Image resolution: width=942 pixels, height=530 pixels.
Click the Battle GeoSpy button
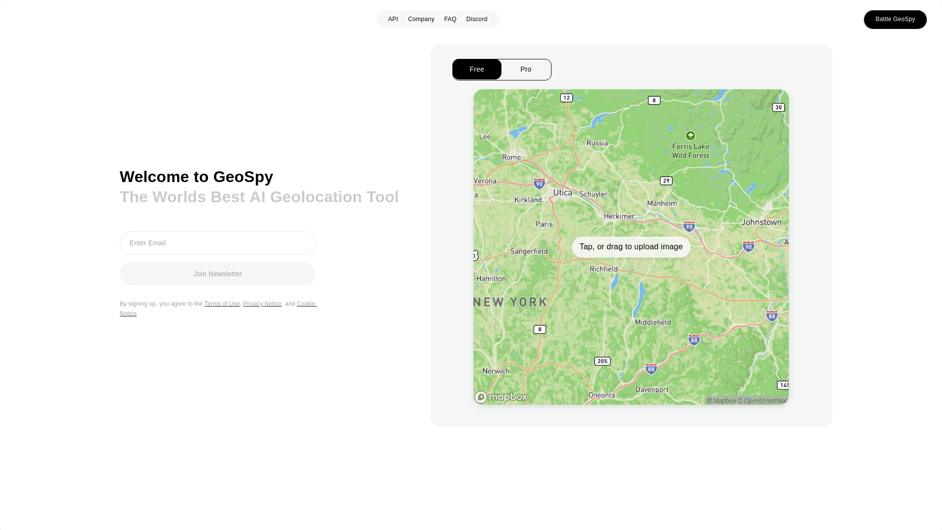tap(895, 19)
